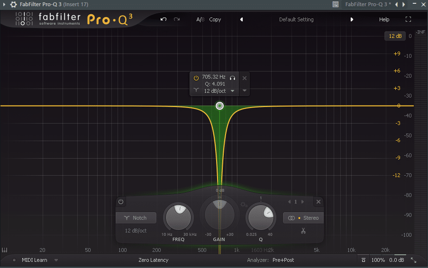Click the 1603 Hz frequency readout
The image size is (428, 268).
(x=259, y=250)
